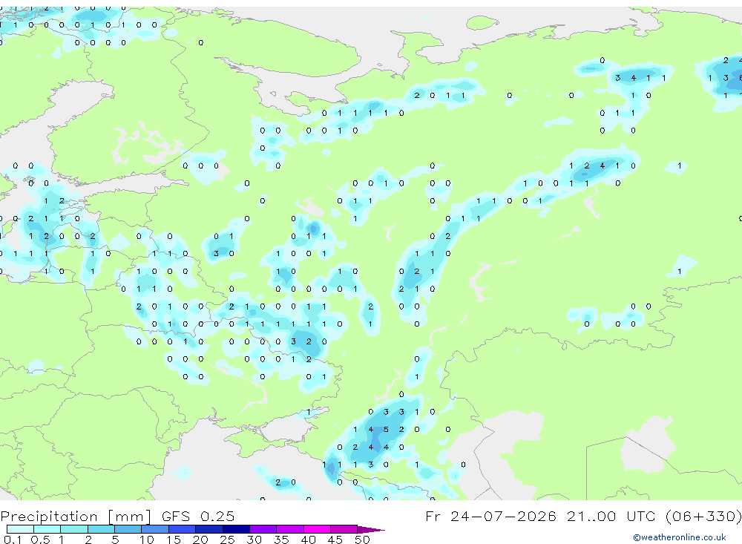Click the legend value label '50'

[x=362, y=540]
